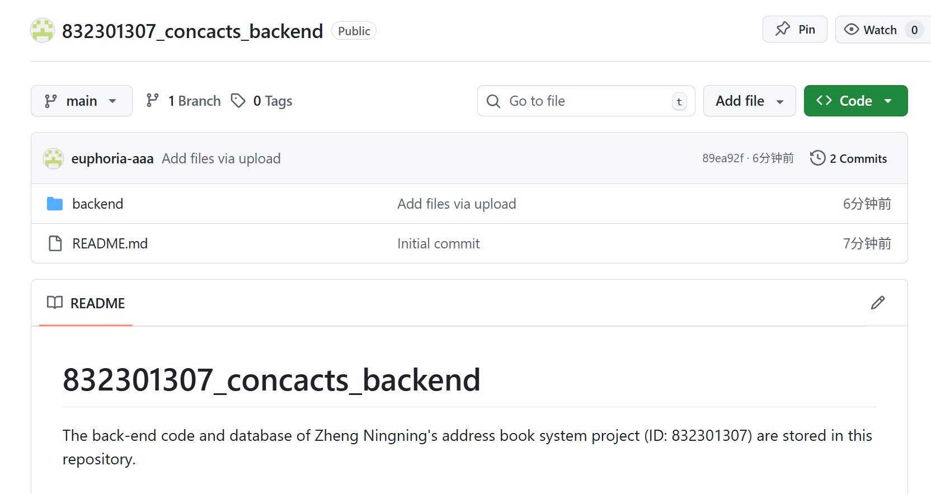Open the backend folder icon
Screen dimensions: 931x494
[x=54, y=204]
